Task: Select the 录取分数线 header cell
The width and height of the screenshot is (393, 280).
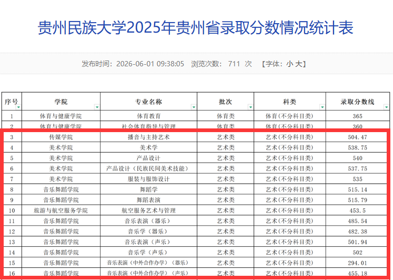Action: tap(358, 102)
